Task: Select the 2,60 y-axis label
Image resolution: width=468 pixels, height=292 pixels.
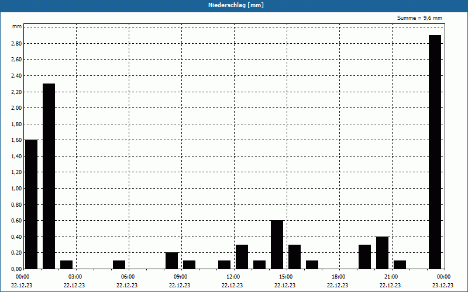Action: (x=16, y=60)
